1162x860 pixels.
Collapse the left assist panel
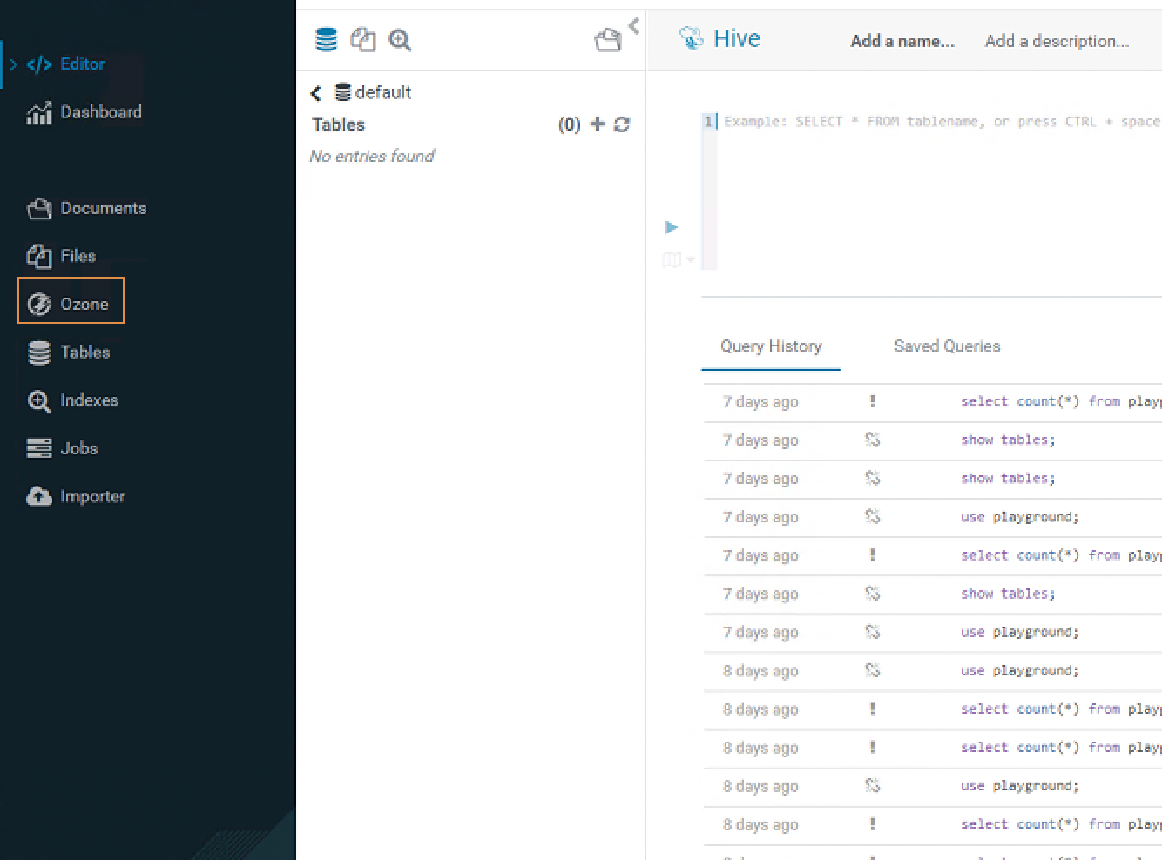tap(634, 26)
